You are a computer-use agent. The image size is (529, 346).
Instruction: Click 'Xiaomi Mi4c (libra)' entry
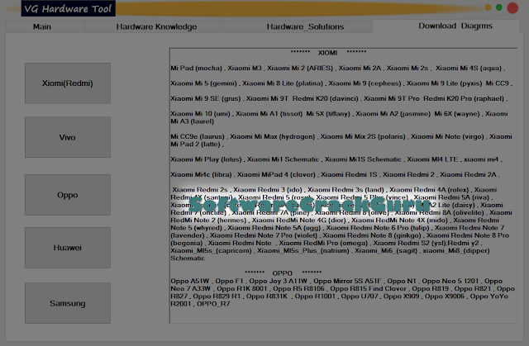(x=201, y=174)
